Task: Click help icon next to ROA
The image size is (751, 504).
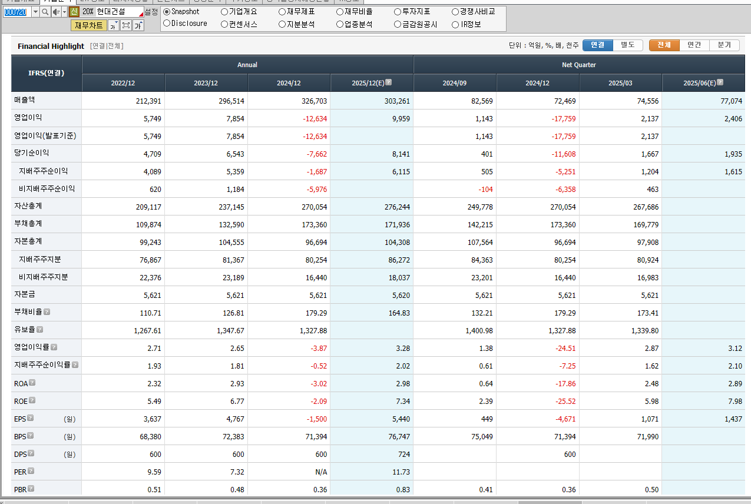Action: (32, 383)
